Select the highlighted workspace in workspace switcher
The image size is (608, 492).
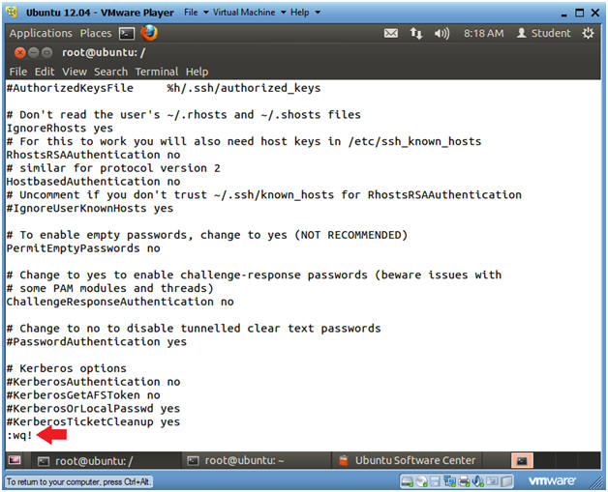pyautogui.click(x=522, y=460)
